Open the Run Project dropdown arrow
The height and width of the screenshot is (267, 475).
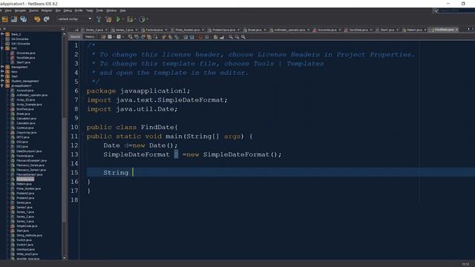(x=122, y=19)
